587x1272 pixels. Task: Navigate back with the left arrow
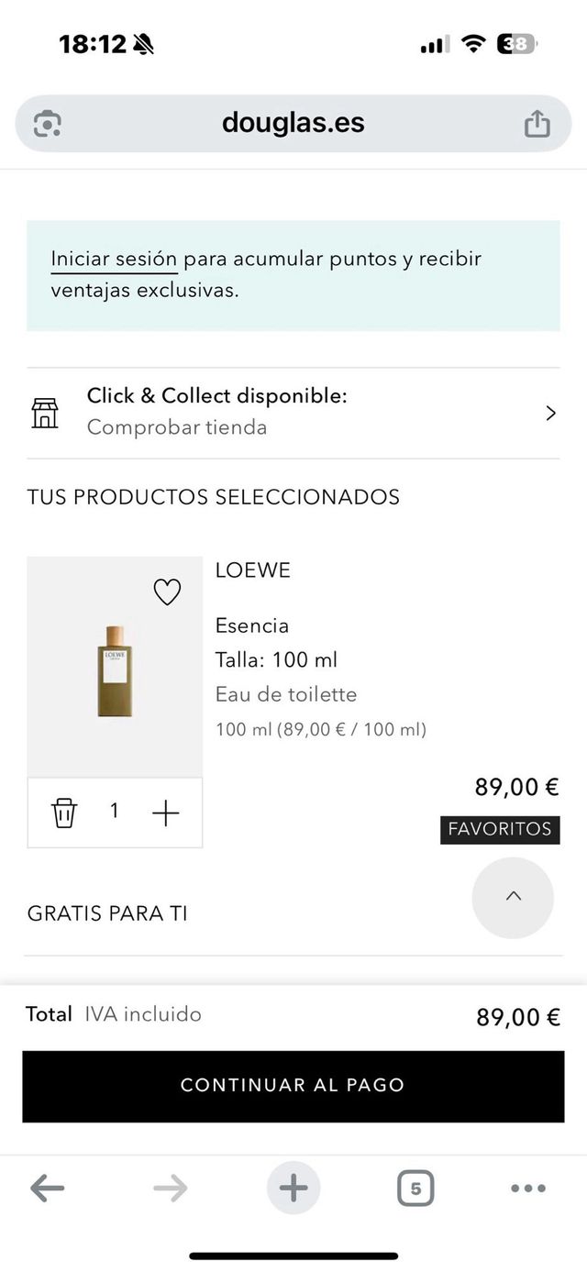pyautogui.click(x=48, y=1188)
